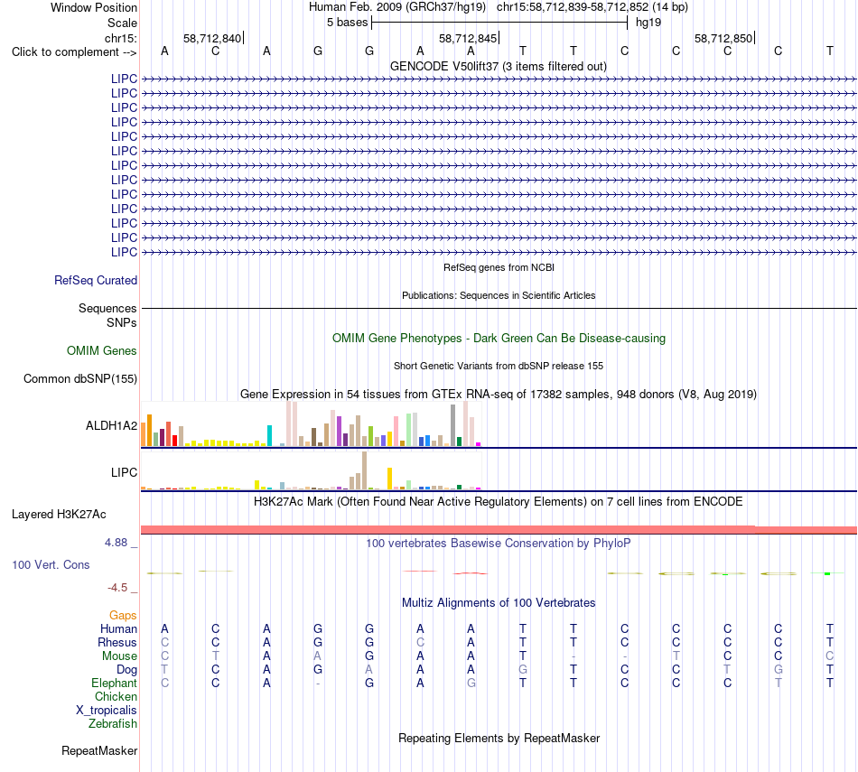Click the tallest tan bar in the LIPC chart
Image resolution: width=858 pixels, height=772 pixels.
click(x=365, y=470)
